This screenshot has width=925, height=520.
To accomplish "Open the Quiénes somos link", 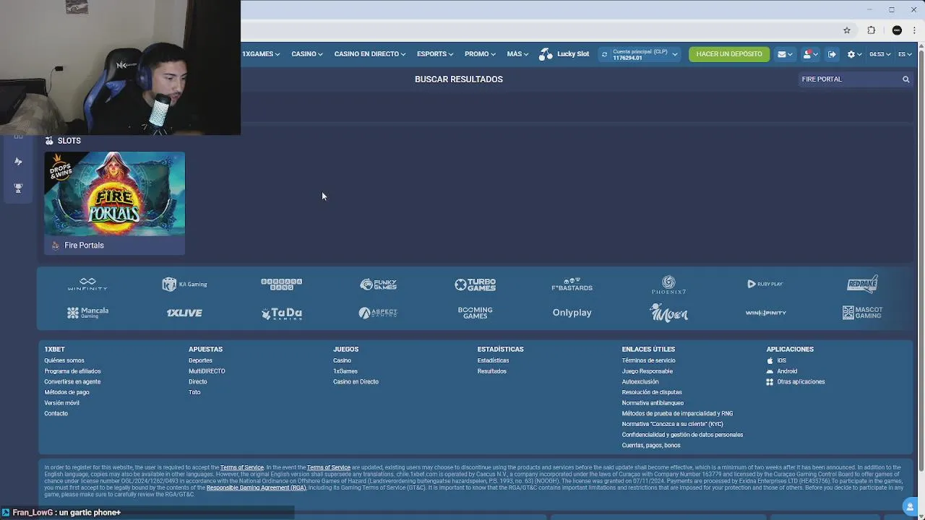I will [64, 360].
